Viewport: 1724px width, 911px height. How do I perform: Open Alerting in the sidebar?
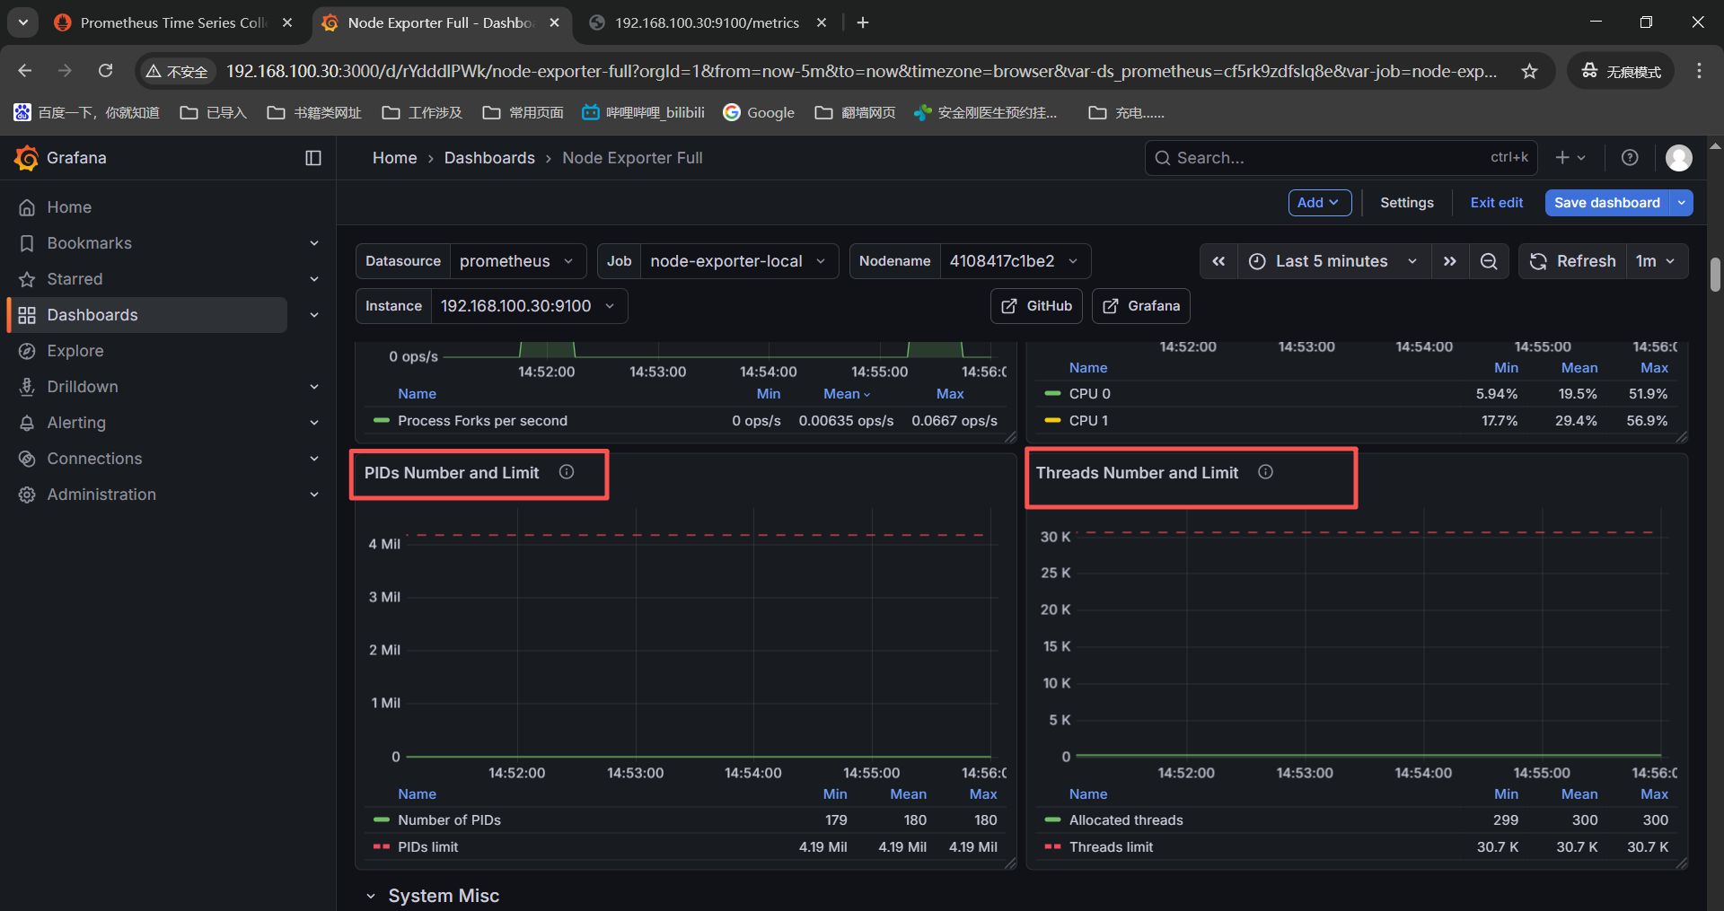point(76,423)
